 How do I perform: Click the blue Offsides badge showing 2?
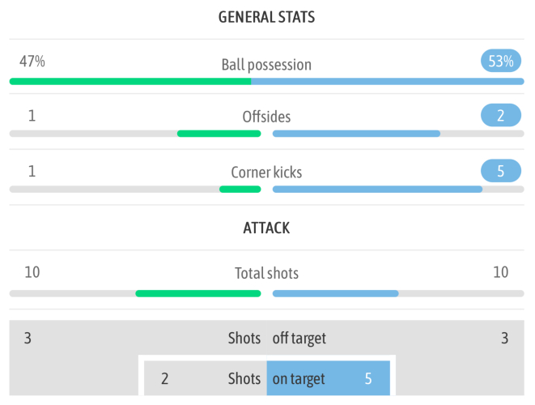tap(501, 115)
